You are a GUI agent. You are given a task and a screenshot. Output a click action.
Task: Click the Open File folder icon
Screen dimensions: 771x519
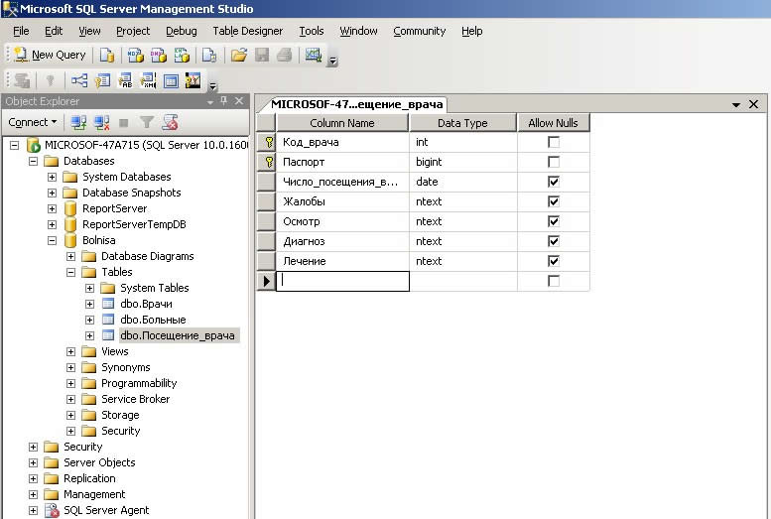239,56
